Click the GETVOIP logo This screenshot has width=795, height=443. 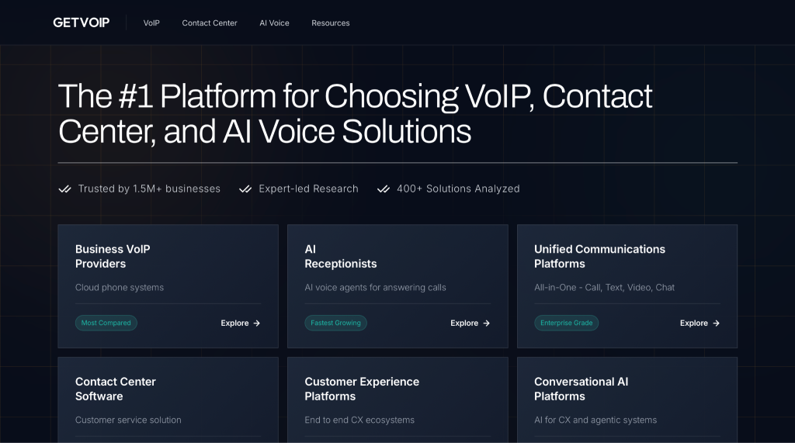tap(81, 22)
